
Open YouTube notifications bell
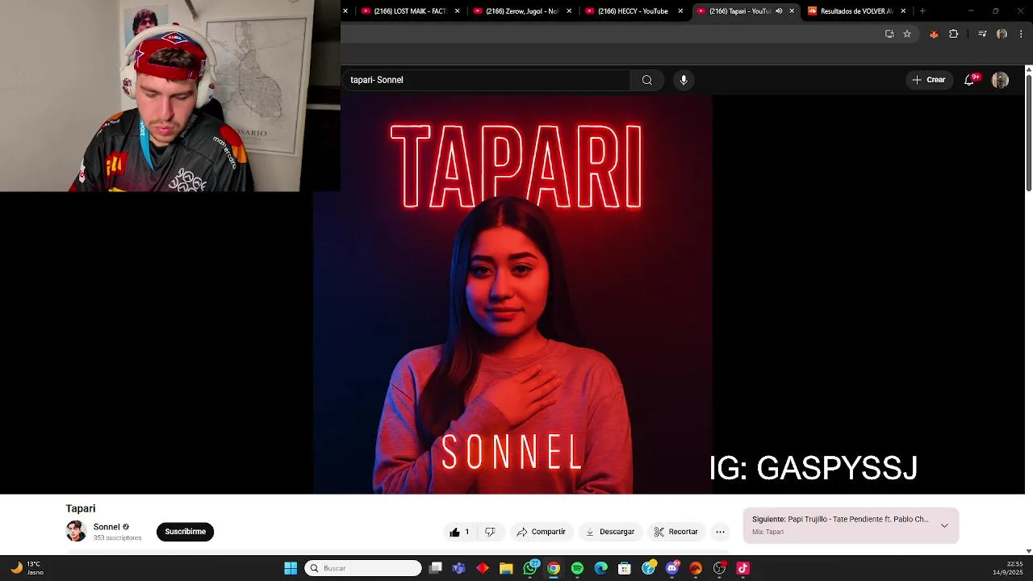click(969, 80)
